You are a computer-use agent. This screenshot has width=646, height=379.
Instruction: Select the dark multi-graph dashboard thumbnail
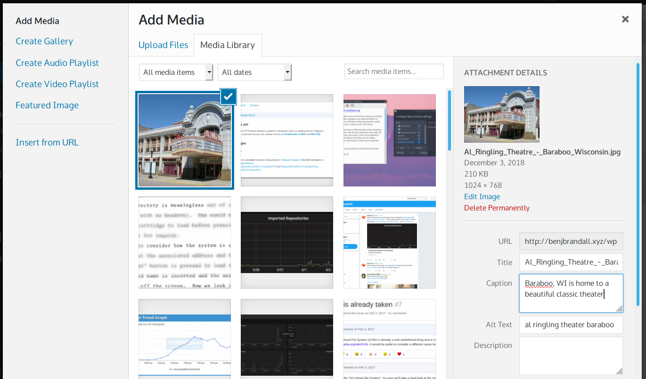[x=287, y=339]
